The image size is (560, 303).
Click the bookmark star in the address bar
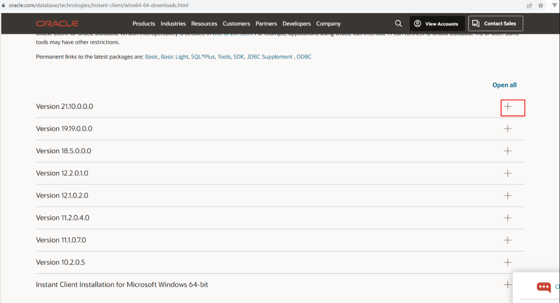click(541, 6)
